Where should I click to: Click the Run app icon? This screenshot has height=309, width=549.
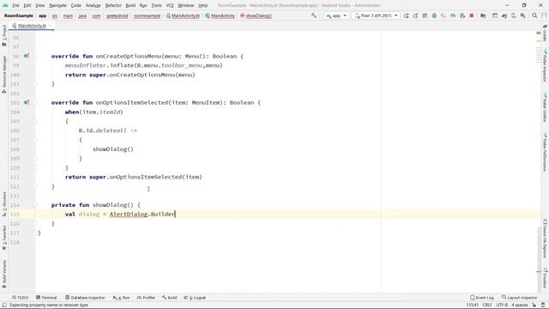tap(407, 15)
